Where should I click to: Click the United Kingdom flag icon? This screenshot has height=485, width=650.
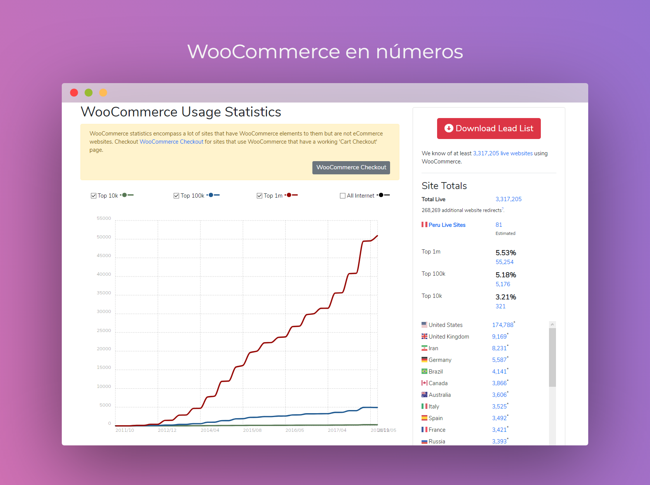coord(424,336)
